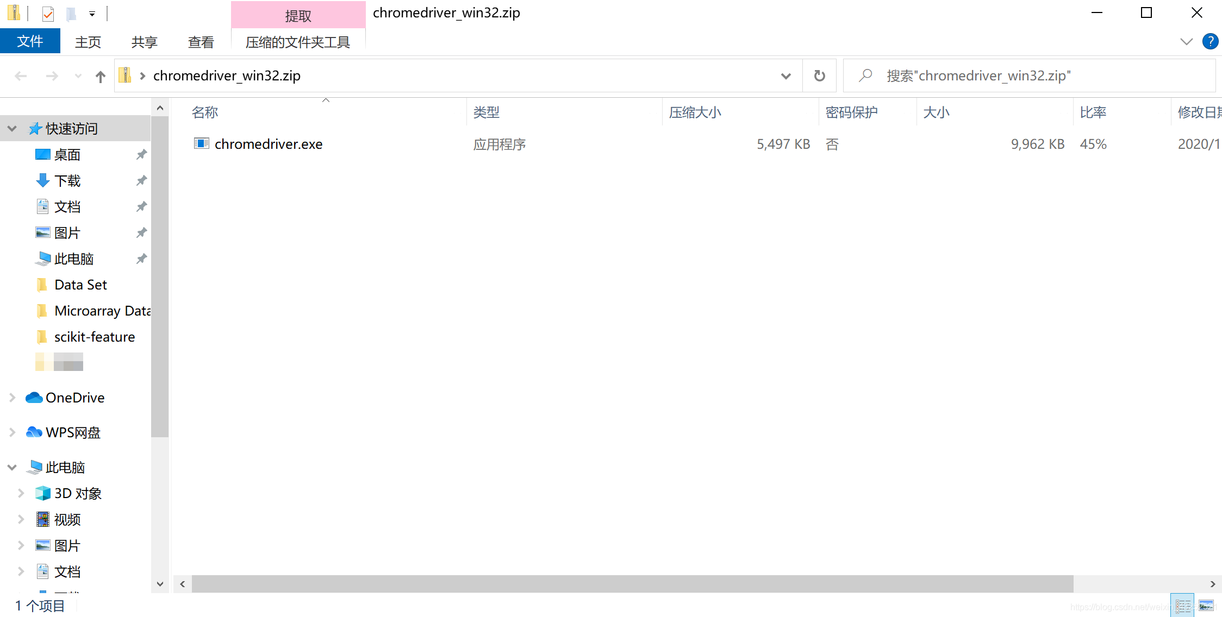Expand the ribbon with chevron

(1186, 41)
